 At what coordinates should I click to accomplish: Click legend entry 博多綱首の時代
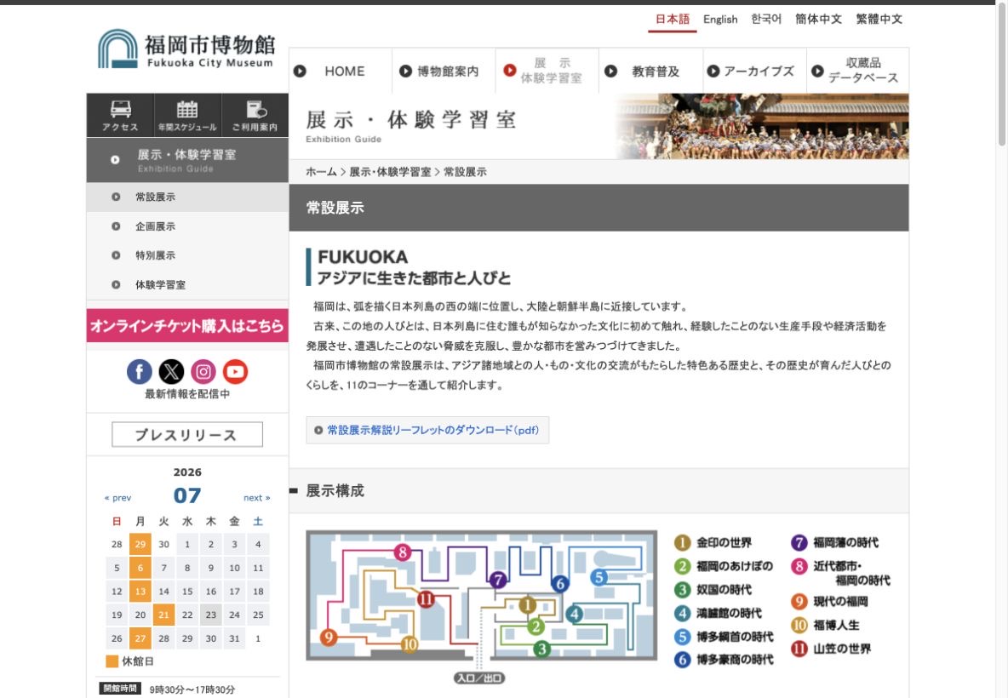point(724,637)
